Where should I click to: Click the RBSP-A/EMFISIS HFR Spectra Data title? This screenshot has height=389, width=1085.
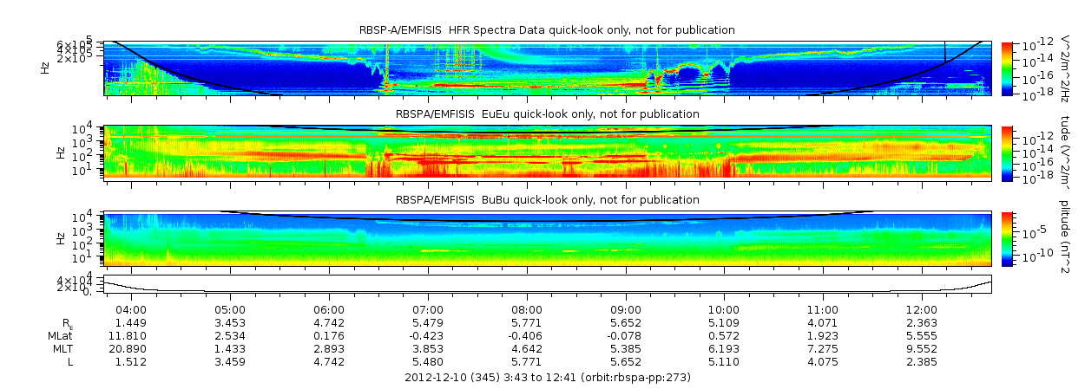pyautogui.click(x=547, y=30)
